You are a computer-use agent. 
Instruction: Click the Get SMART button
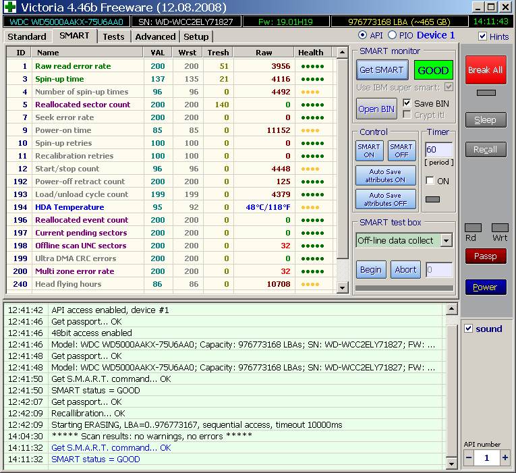382,69
